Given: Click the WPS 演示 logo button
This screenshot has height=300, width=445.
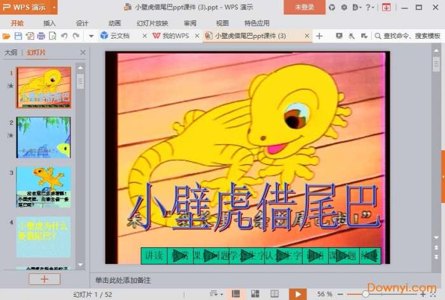Looking at the screenshot, I should [24, 7].
